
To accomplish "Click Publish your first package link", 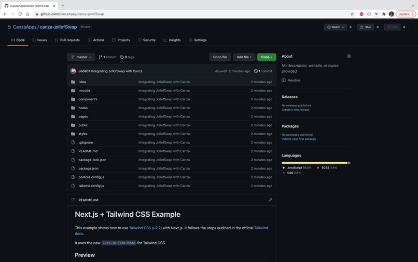I will point(299,139).
